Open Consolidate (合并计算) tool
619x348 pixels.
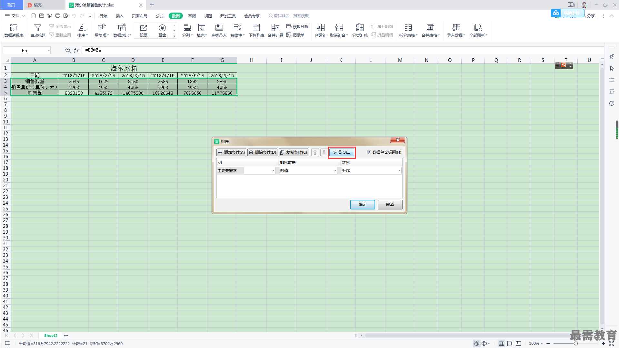tap(275, 31)
